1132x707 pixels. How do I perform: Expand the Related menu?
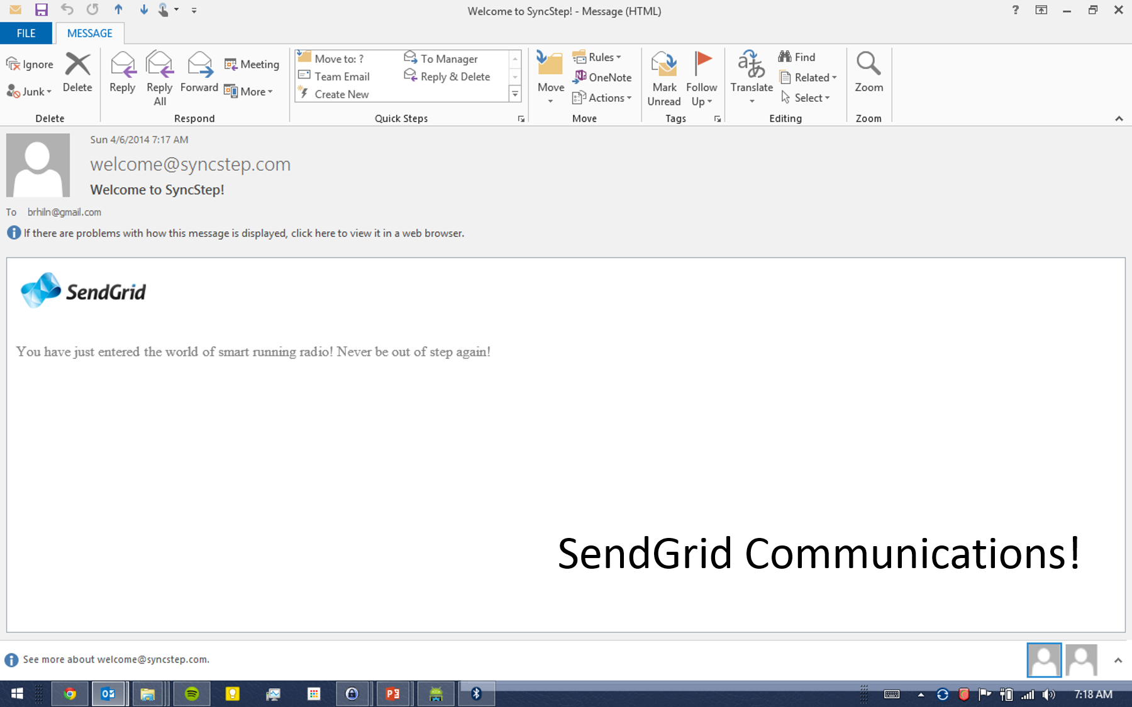click(x=808, y=77)
